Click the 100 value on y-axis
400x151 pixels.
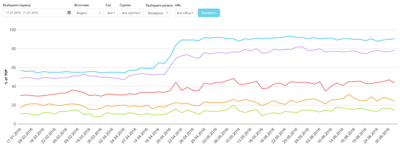[13, 30]
